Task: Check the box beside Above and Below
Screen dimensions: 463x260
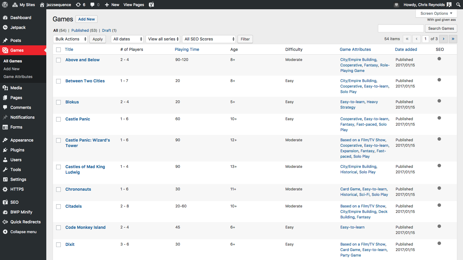Action: pyautogui.click(x=58, y=60)
